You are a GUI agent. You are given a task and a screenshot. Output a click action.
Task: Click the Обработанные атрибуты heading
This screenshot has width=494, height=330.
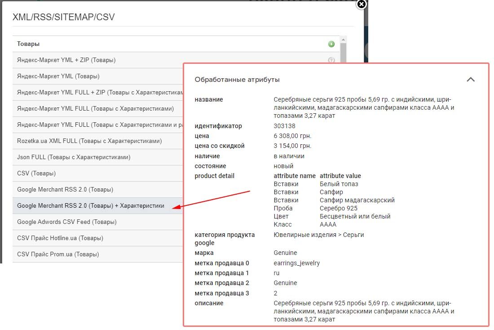(x=237, y=80)
